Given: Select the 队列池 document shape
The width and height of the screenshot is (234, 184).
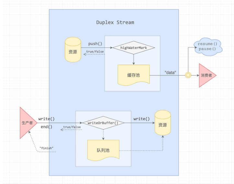Looking at the screenshot, I should pos(103,150).
